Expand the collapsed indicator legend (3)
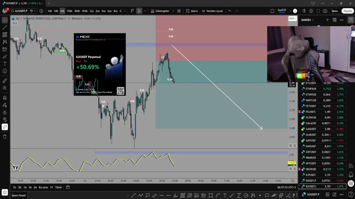Viewport: 355px width, 199px height. click(x=15, y=23)
